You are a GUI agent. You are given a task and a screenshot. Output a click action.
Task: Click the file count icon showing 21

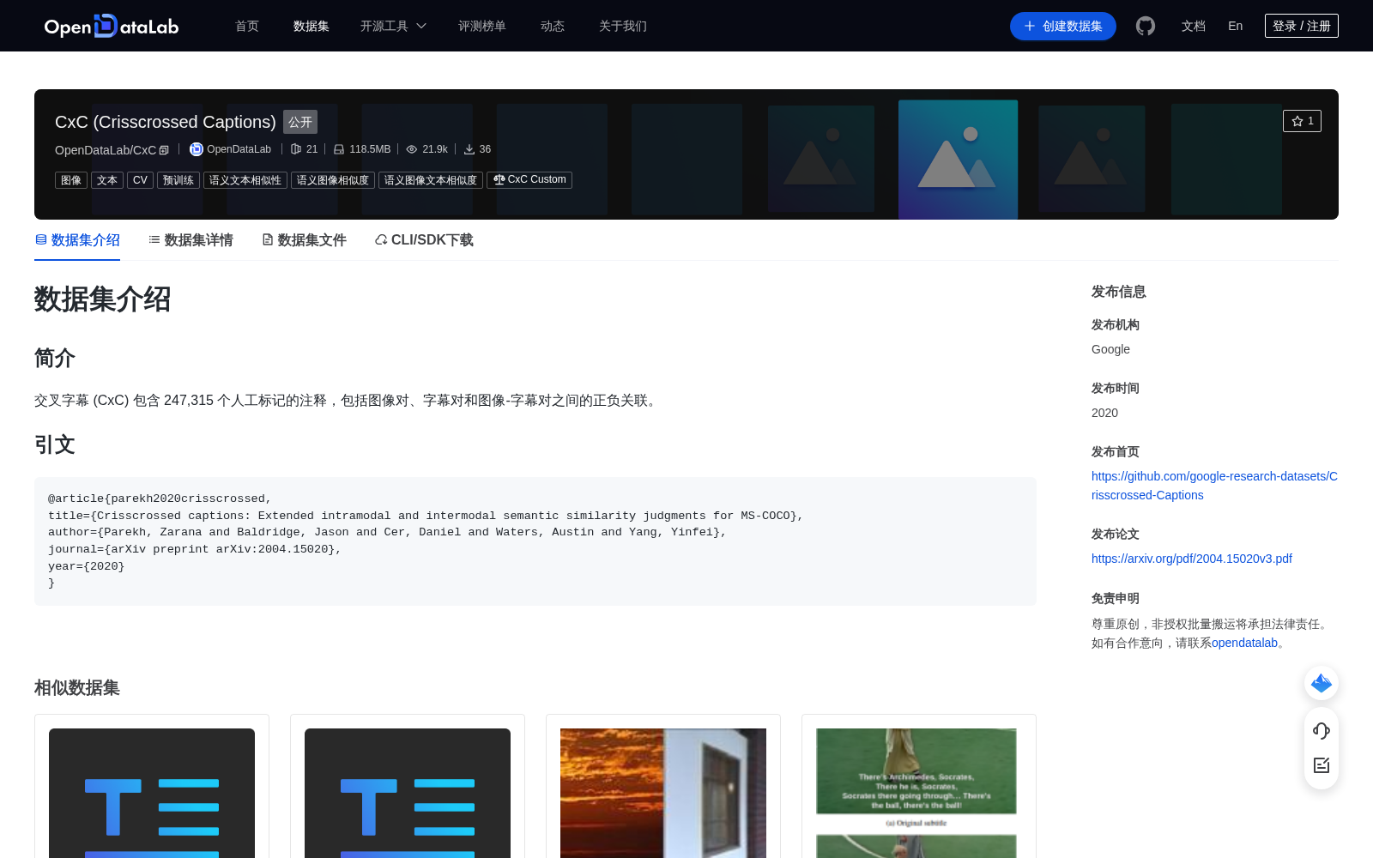[296, 149]
